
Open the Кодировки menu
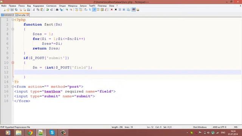[39, 6]
